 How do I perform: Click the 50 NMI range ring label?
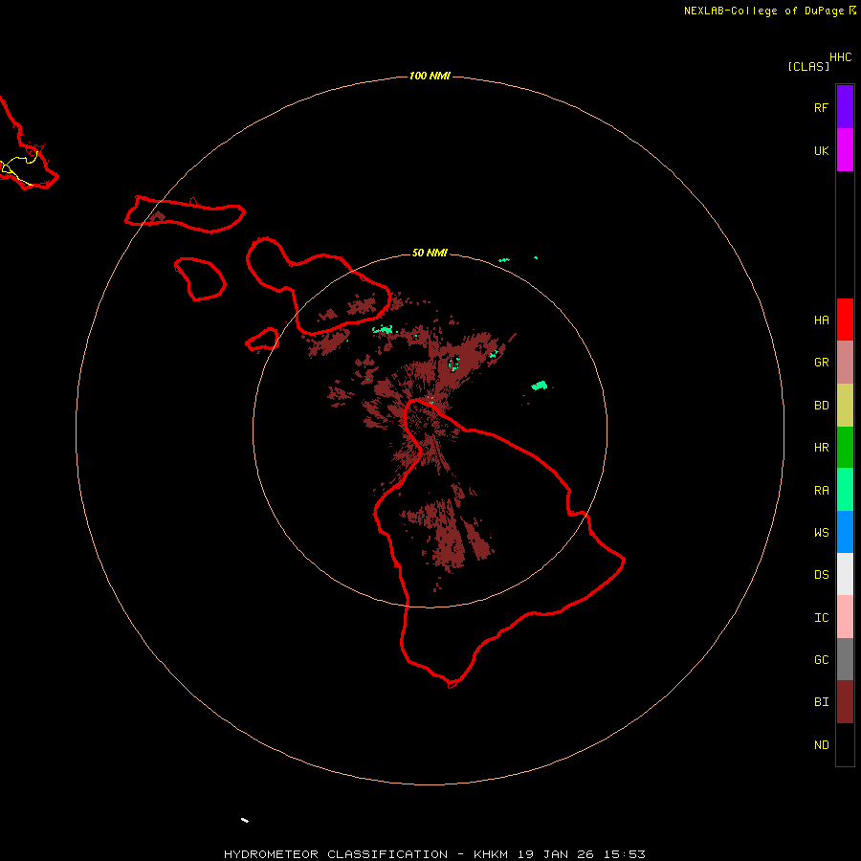(x=430, y=253)
